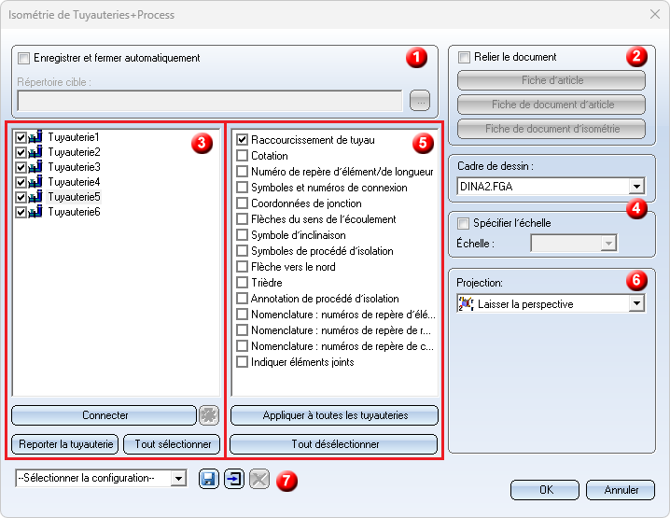Uncheck the Tuyauterie1 checkbox
This screenshot has width=670, height=518.
[x=21, y=137]
